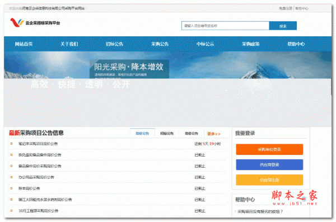Click the yellow 供应商注册 button

[269, 180]
